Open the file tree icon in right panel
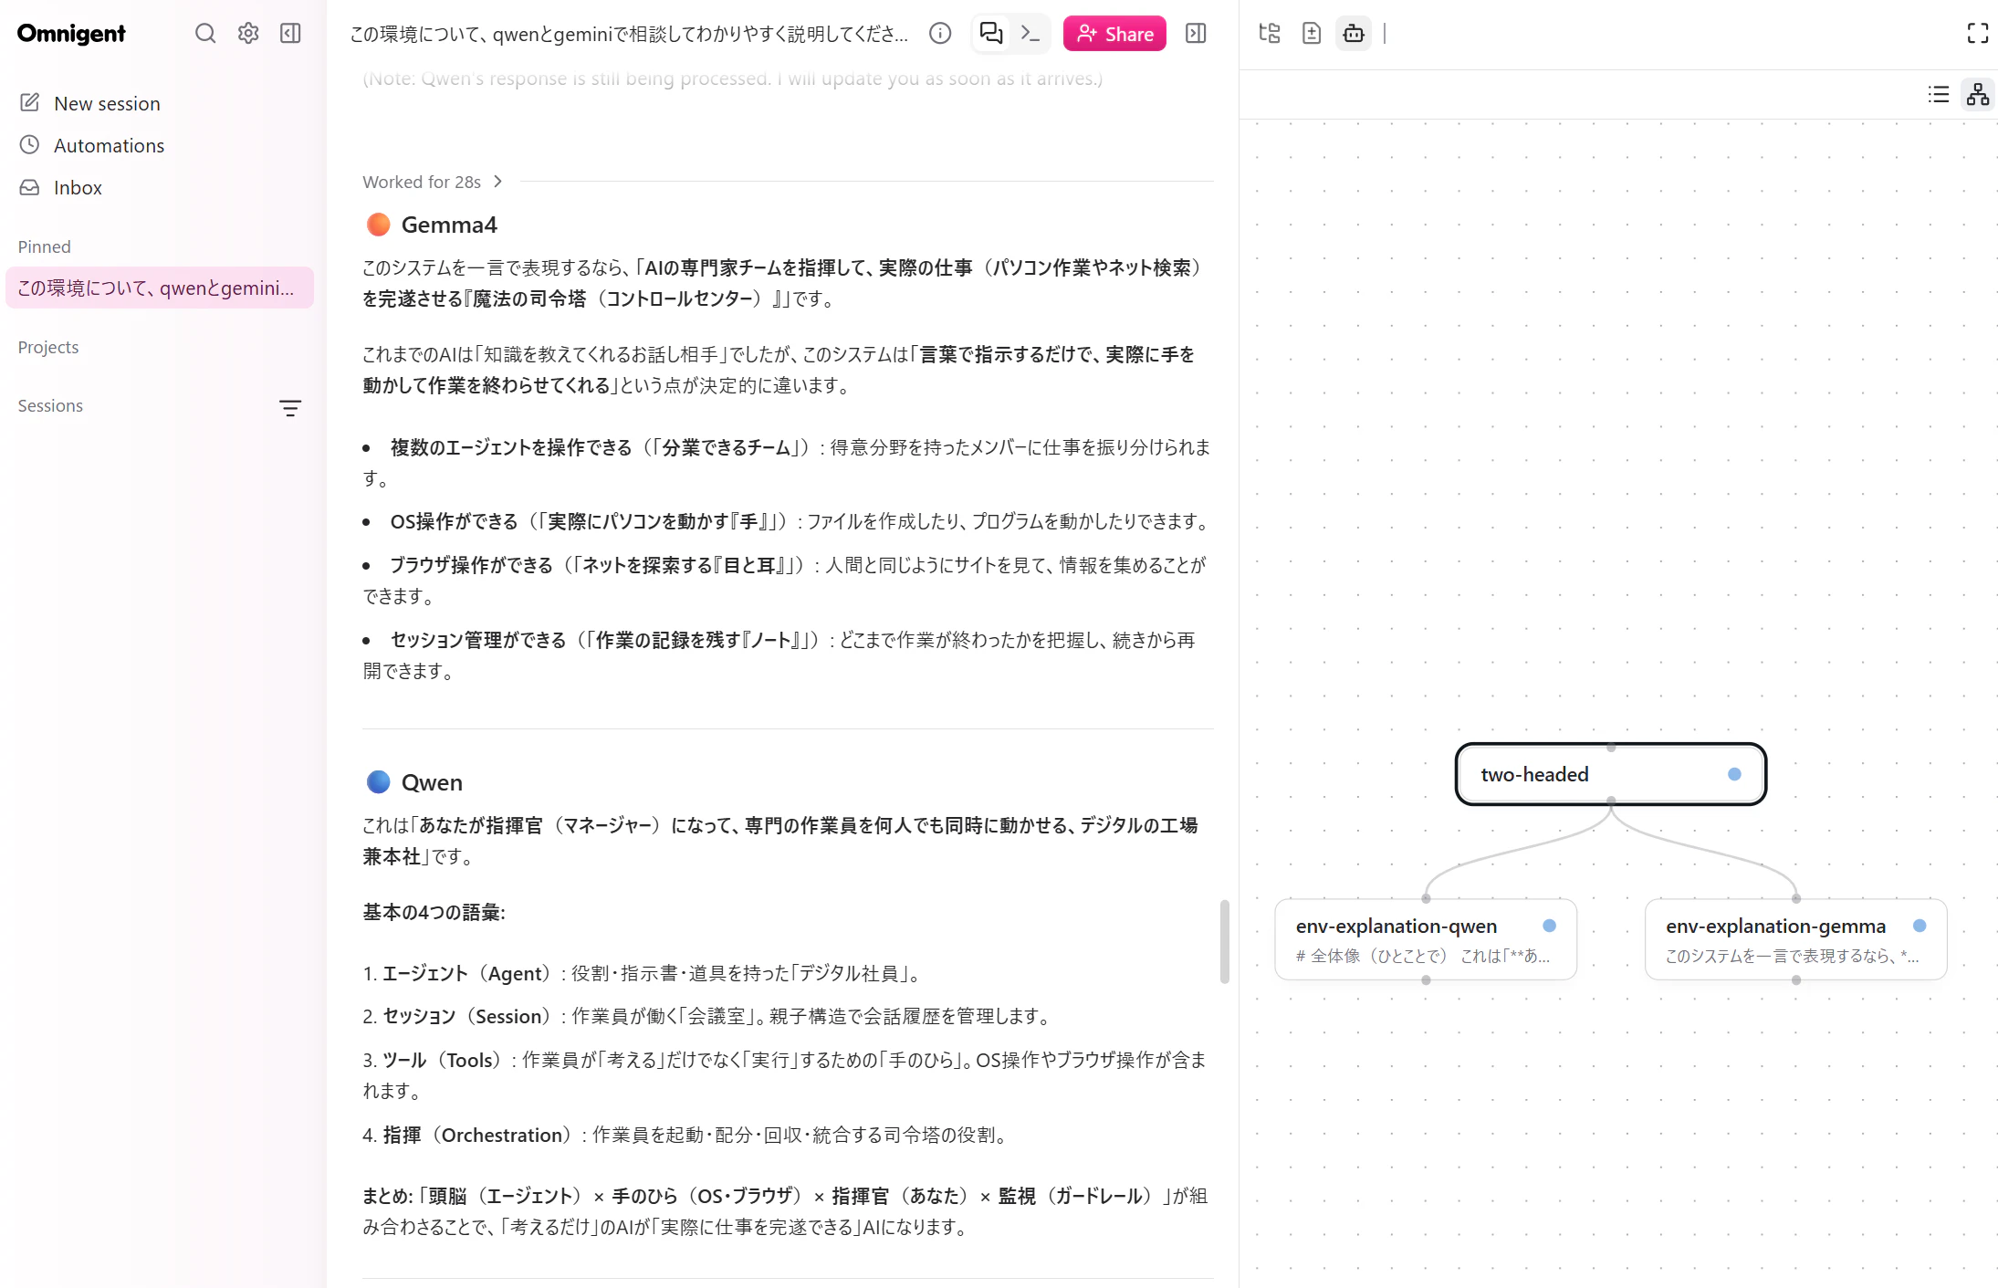Image resolution: width=1998 pixels, height=1288 pixels. (x=1270, y=34)
